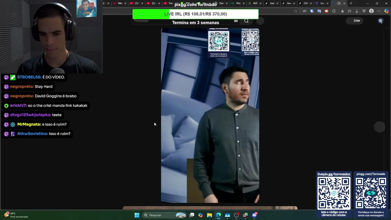This screenshot has width=391, height=220.
Task: Click "David Goggins é brabo" chat message
Action: point(56,96)
